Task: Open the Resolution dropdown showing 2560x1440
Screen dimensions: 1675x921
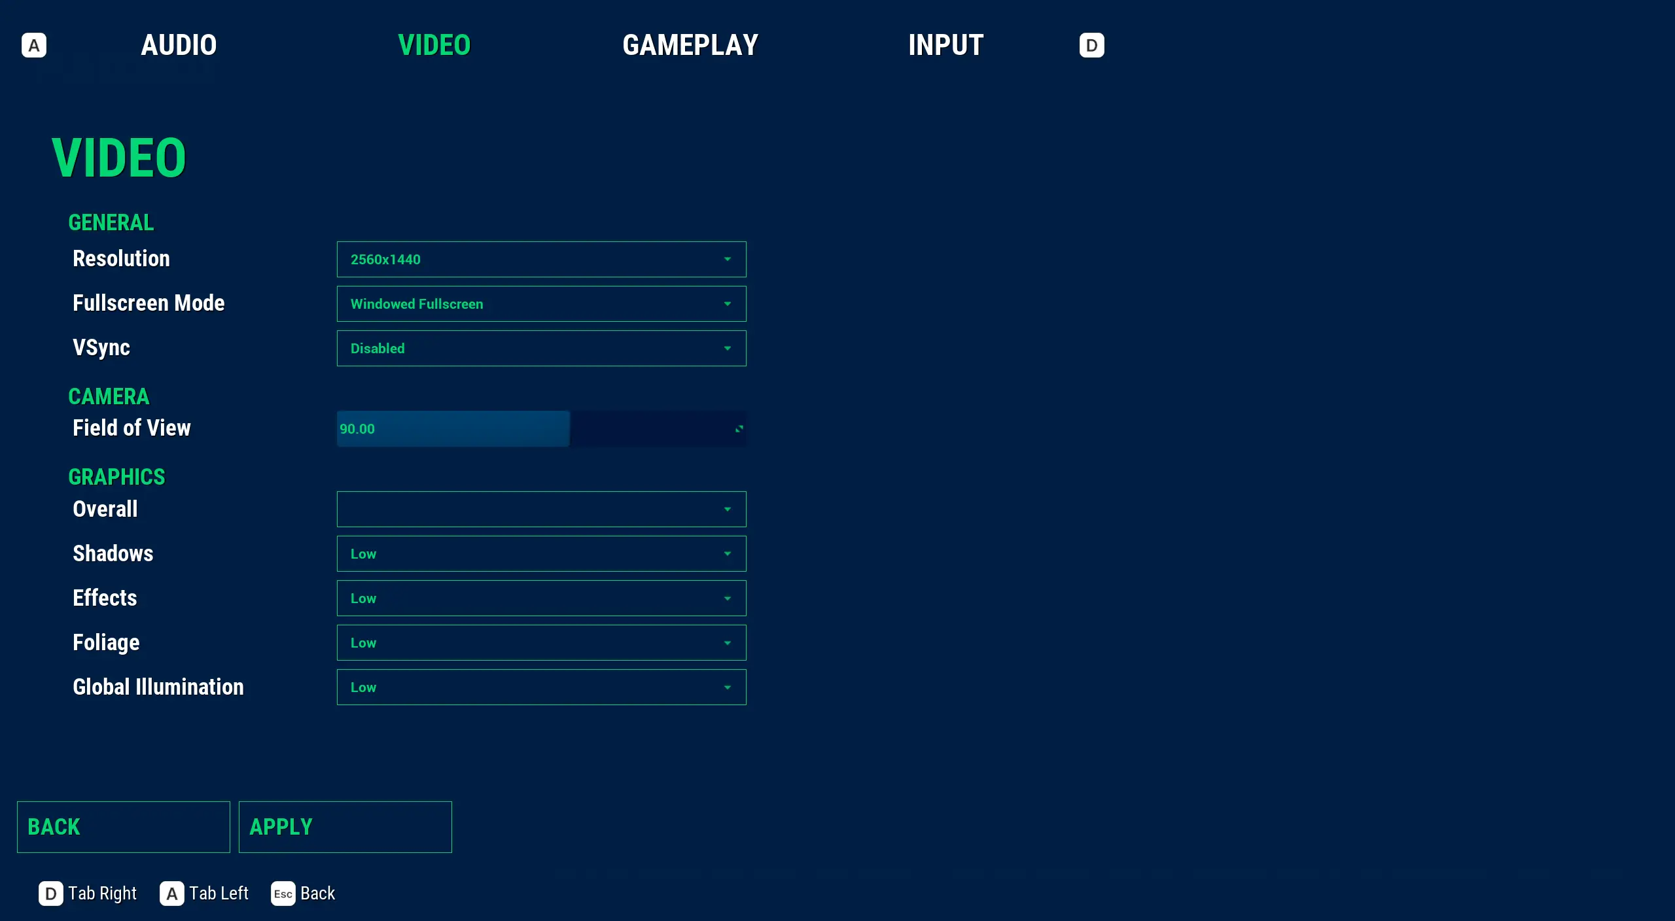Action: [x=541, y=259]
